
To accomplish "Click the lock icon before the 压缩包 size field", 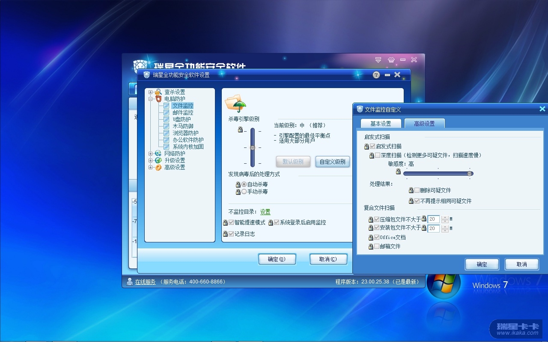I will (x=424, y=219).
